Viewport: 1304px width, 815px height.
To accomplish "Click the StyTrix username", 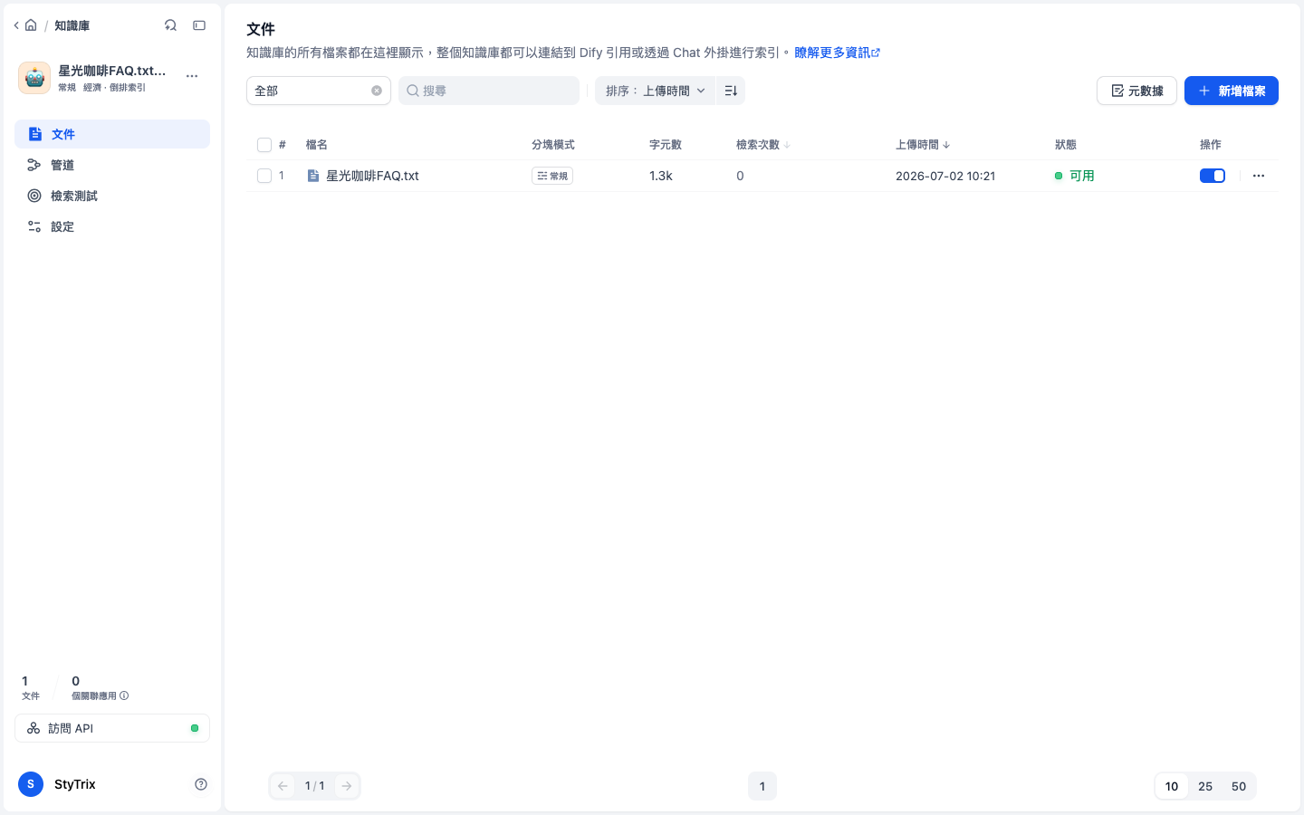I will coord(74,784).
